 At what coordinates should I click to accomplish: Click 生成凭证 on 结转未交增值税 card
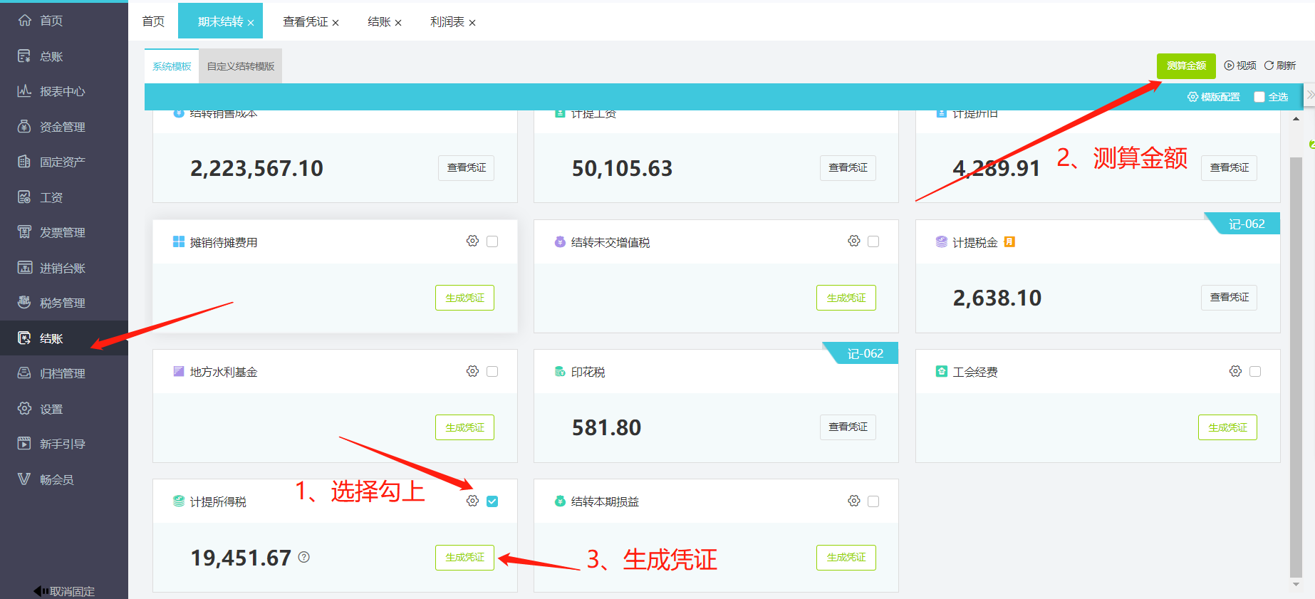click(846, 298)
